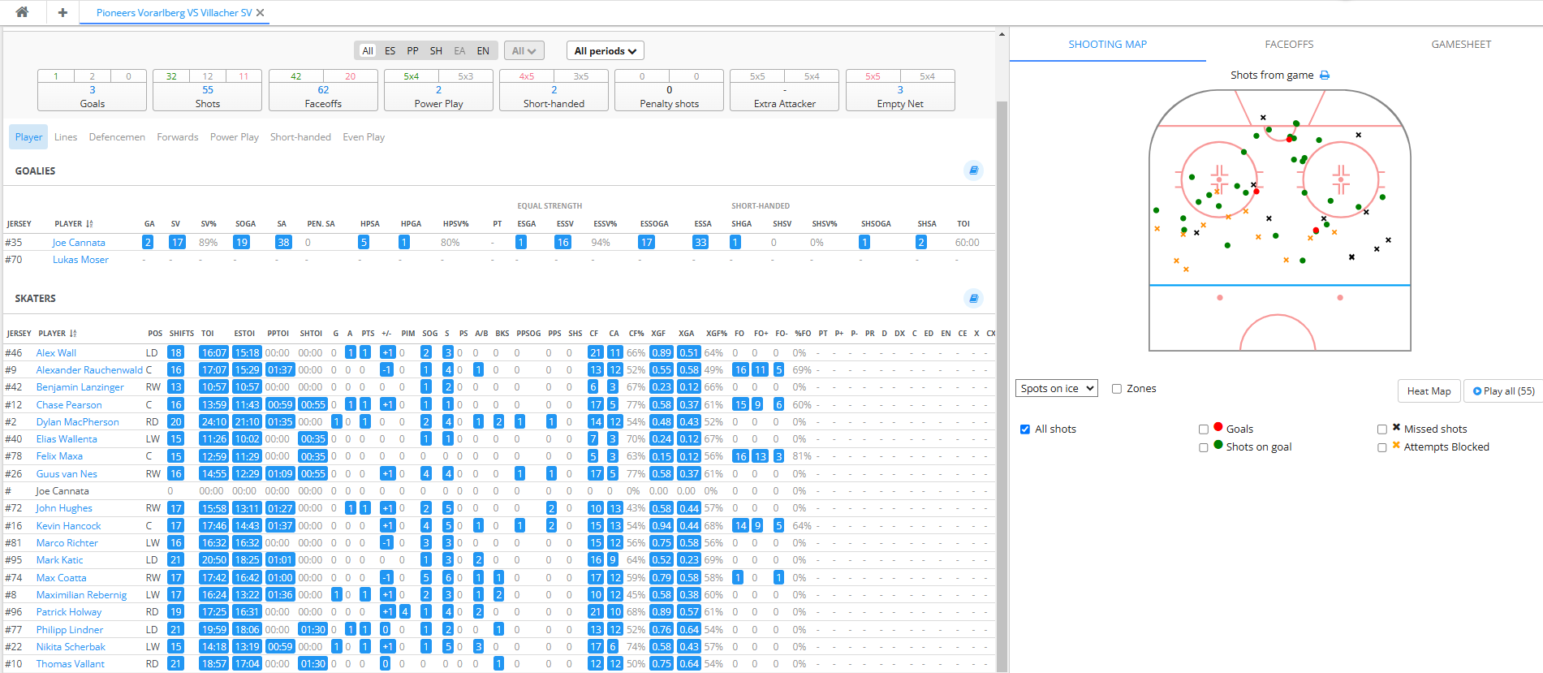The image size is (1543, 673).
Task: Tick the Missed shots checkbox
Action: click(1382, 429)
